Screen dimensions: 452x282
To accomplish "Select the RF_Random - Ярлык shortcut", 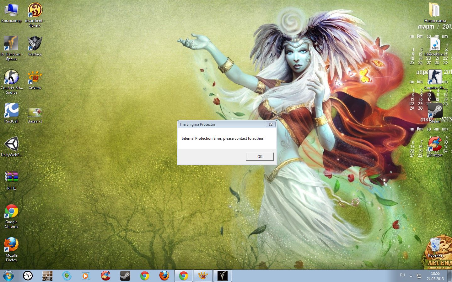I will [12, 48].
